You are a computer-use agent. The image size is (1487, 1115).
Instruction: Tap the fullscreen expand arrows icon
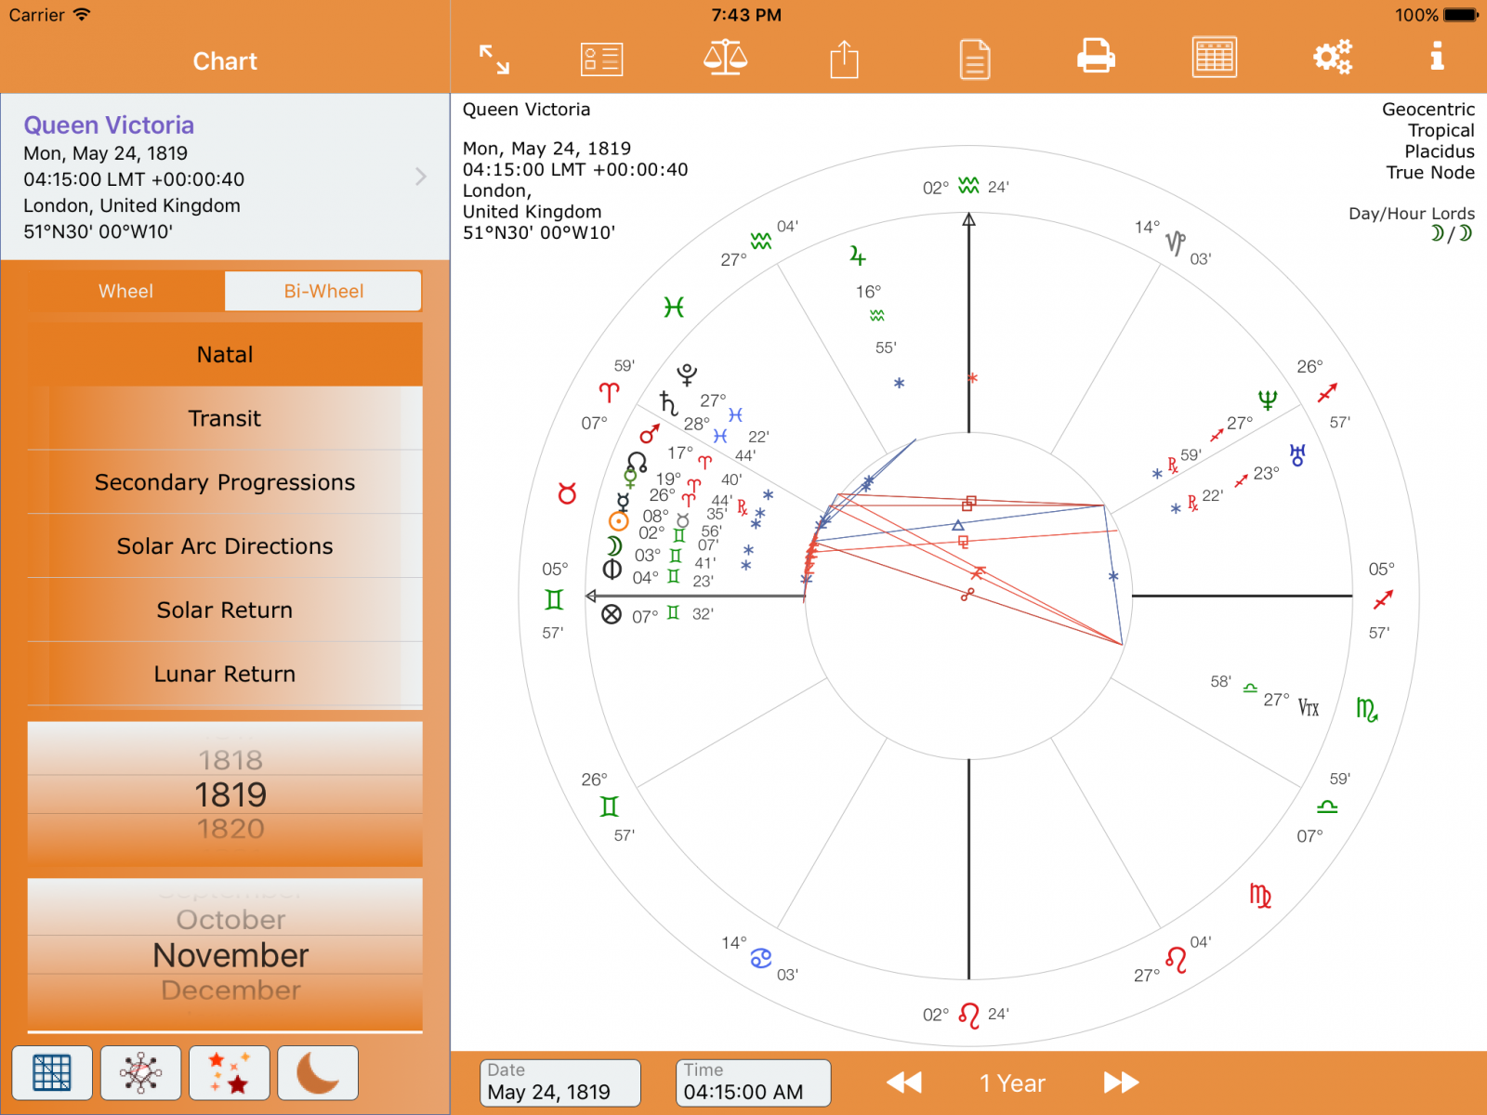tap(493, 59)
